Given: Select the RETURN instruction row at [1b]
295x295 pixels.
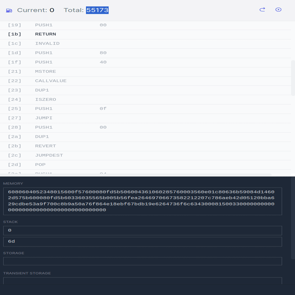Looking at the screenshot, I should [145, 35].
